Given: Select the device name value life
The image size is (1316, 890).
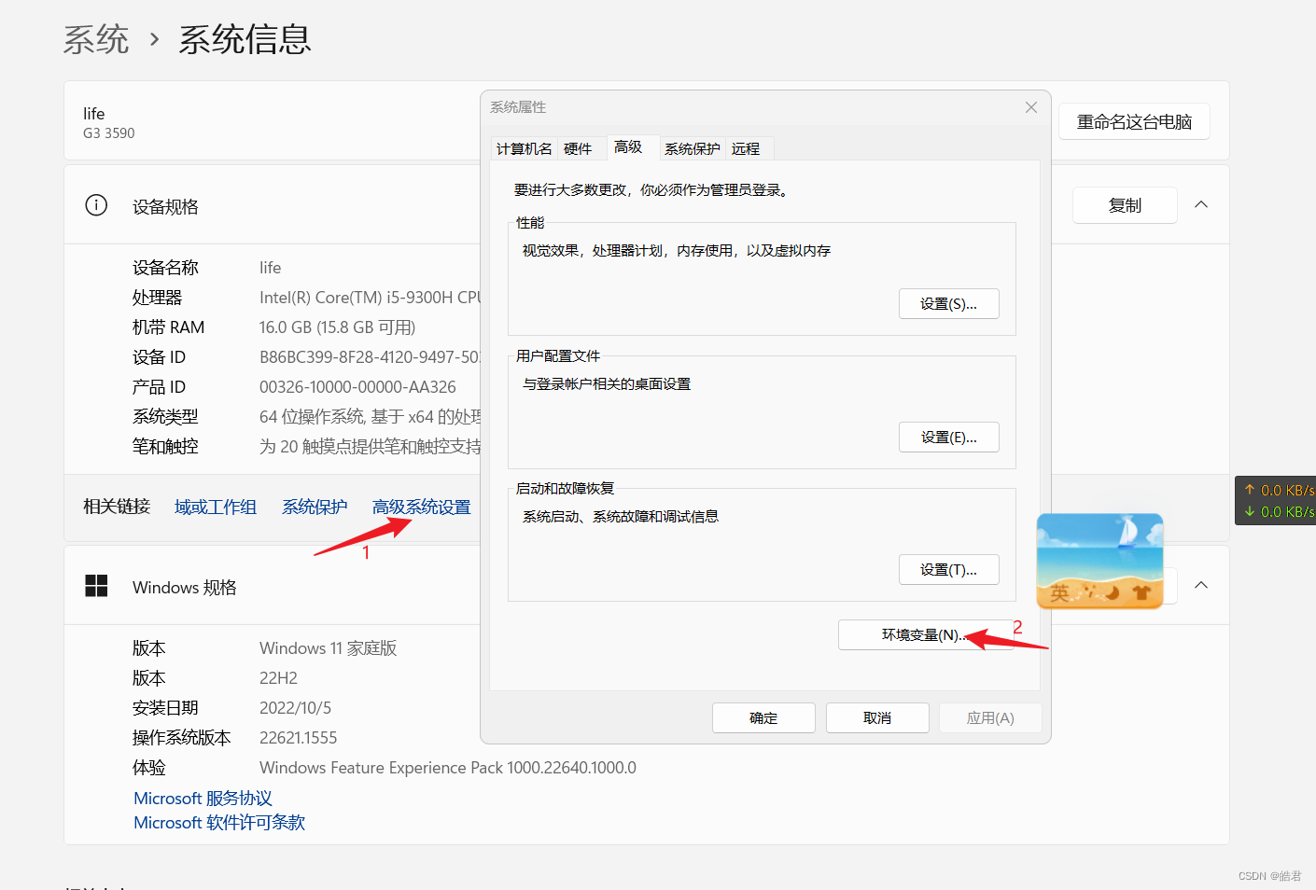Looking at the screenshot, I should click(x=270, y=268).
